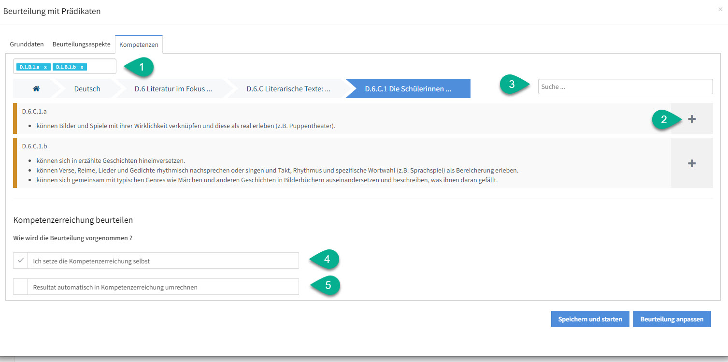Click the 'Märchen und anderen Geschichten' line

tap(267, 180)
